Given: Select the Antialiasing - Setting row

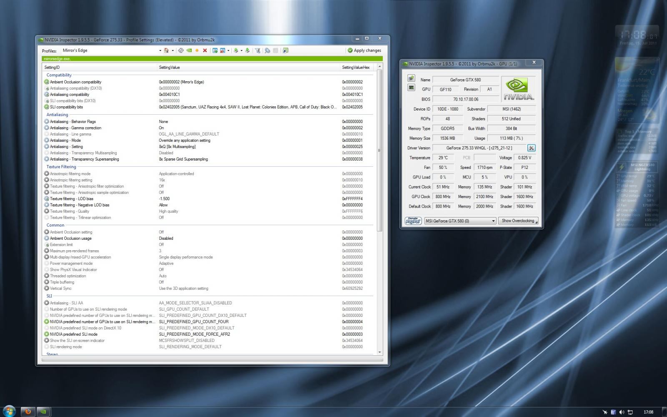Looking at the screenshot, I should tap(208, 146).
